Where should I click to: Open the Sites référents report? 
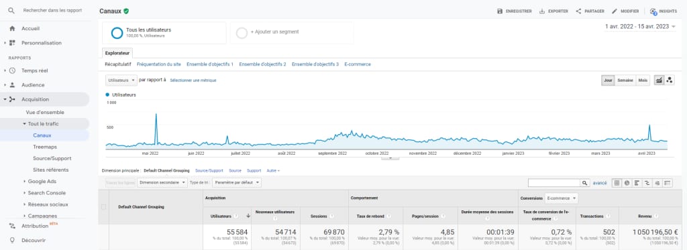51,170
